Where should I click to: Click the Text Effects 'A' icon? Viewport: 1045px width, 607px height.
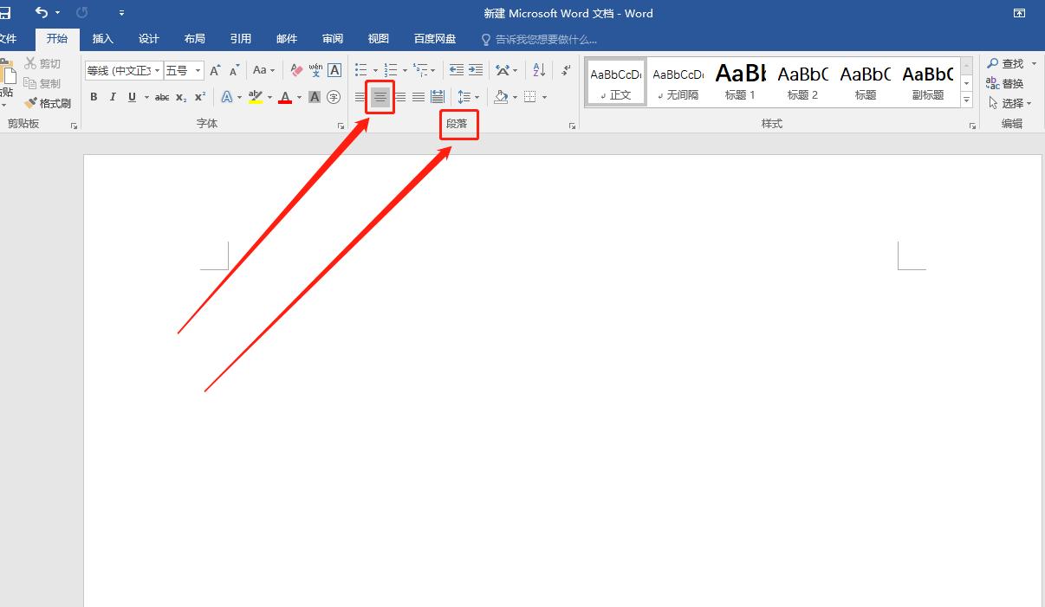[227, 97]
